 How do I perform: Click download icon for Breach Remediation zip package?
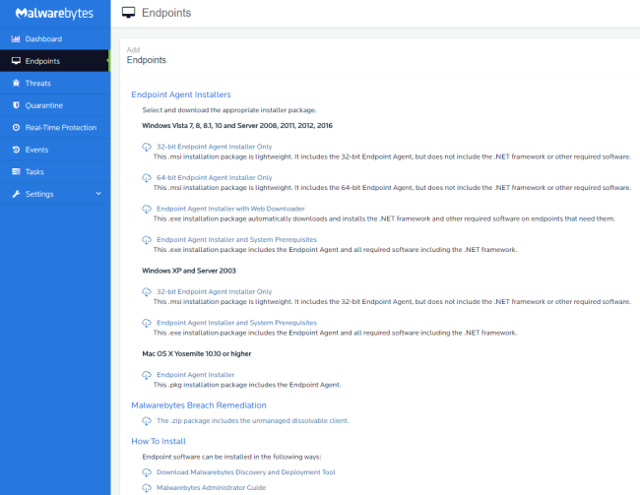(x=147, y=421)
